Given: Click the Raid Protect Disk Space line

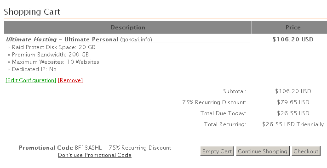Looking at the screenshot, I should coord(52,47).
